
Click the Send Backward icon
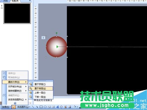coord(31,97)
